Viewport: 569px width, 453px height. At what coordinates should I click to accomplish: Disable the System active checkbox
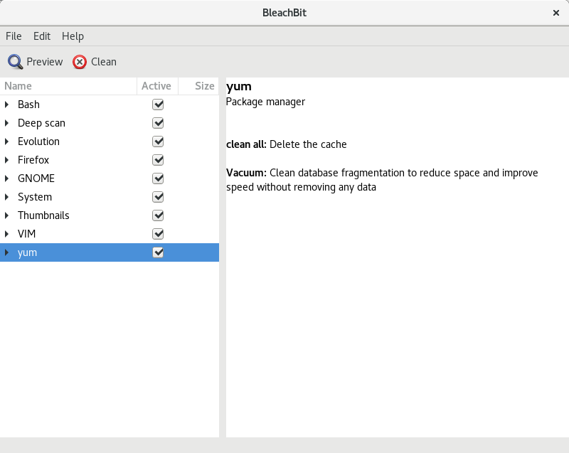[158, 197]
